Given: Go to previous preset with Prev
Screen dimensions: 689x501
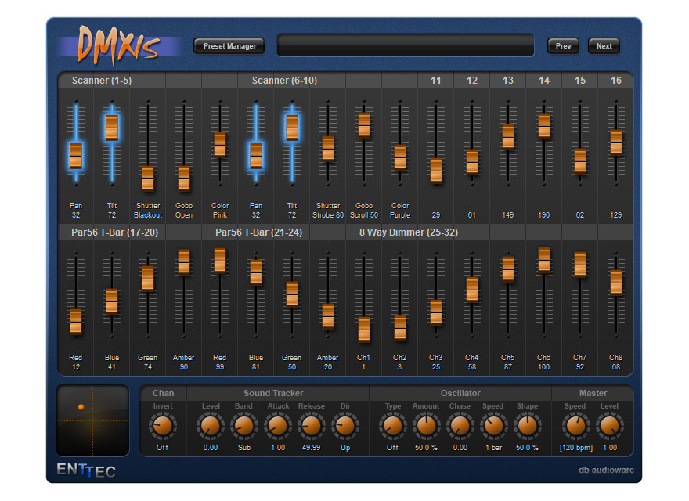Looking at the screenshot, I should click(x=563, y=45).
